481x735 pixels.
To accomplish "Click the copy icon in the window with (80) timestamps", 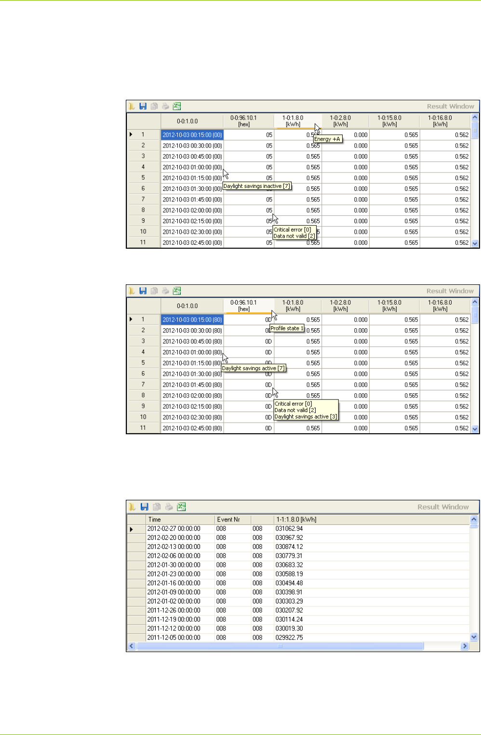I will pos(154,291).
